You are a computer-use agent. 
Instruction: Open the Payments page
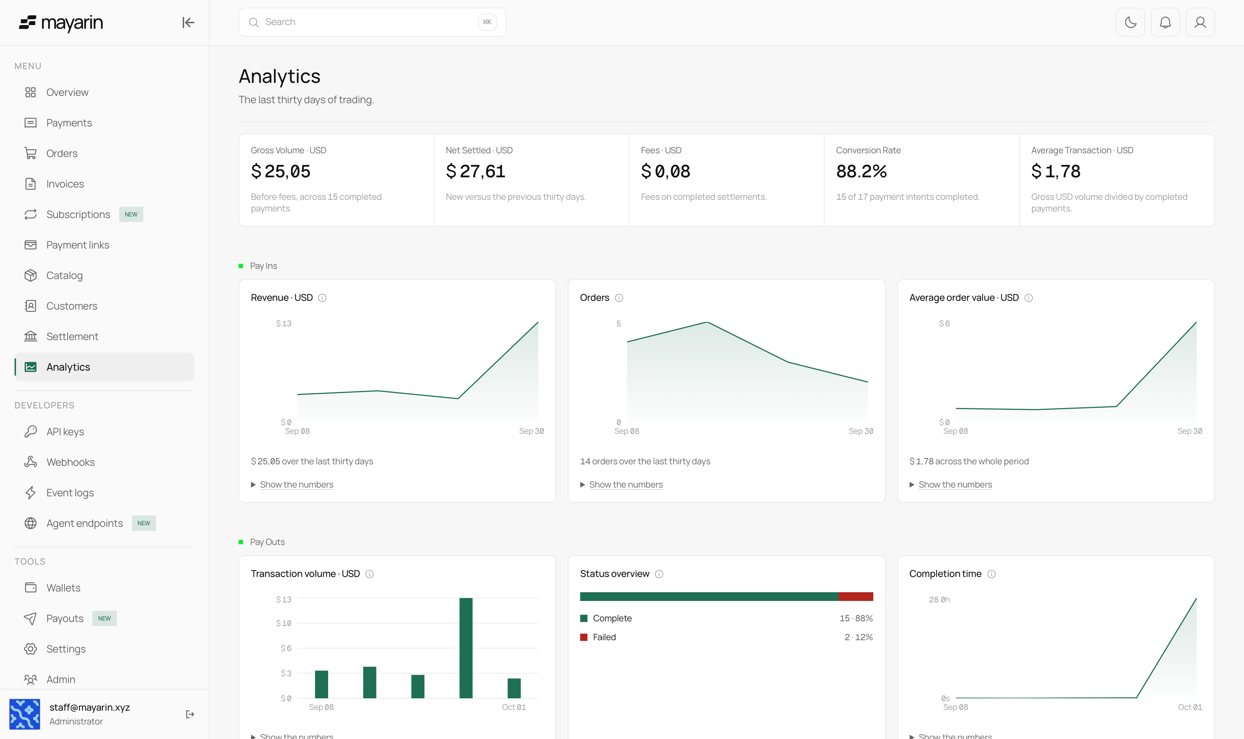[104, 123]
